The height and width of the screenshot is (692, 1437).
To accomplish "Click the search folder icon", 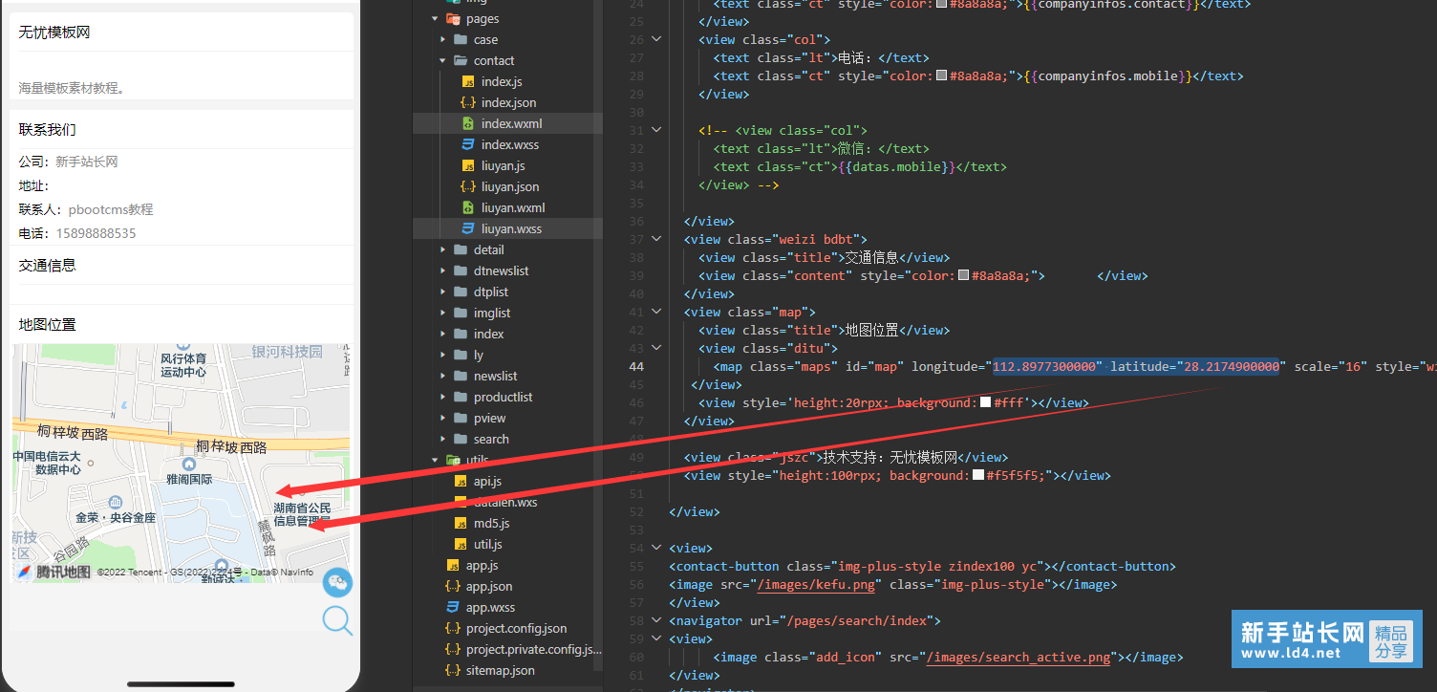I will click(x=461, y=439).
